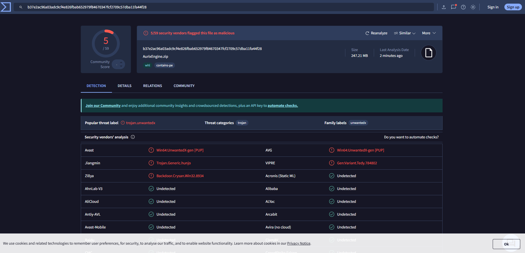
Task: Click the Antiy-AVL undetected check icon
Action: point(151,214)
